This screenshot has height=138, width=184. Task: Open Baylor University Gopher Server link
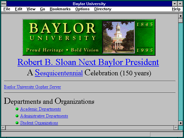[32, 87]
